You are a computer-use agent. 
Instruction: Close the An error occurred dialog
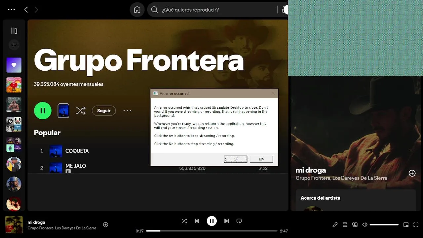[273, 94]
